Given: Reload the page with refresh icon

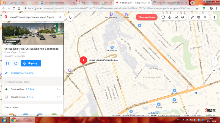Looking at the screenshot, I should (x=14, y=8).
